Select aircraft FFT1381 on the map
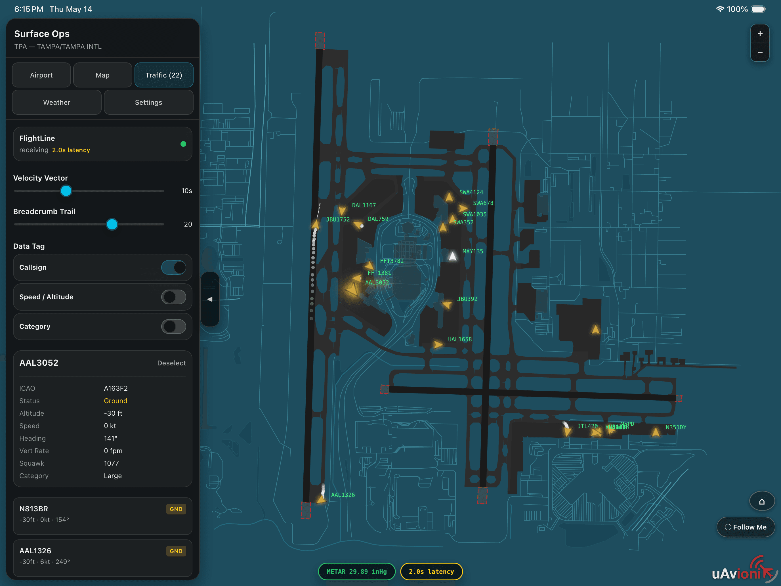The height and width of the screenshot is (586, 781). tap(357, 278)
